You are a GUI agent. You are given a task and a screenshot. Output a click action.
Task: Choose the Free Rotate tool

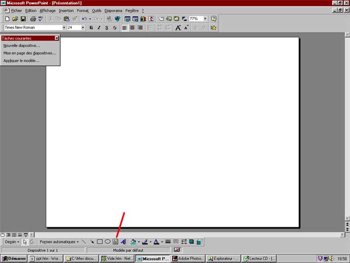(x=32, y=242)
